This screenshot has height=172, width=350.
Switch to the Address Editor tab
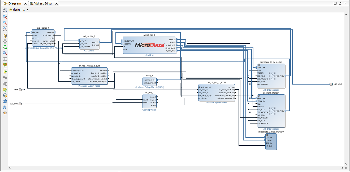pos(43,3)
